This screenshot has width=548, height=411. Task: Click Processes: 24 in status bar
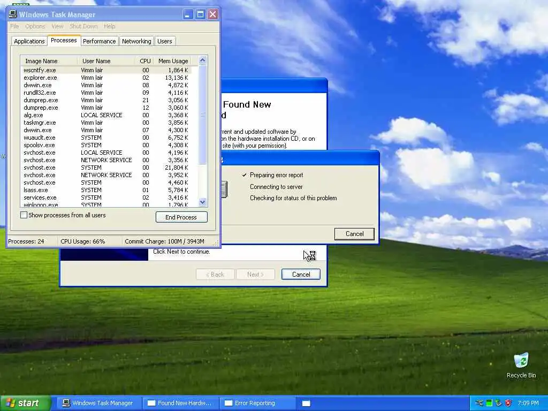(26, 241)
